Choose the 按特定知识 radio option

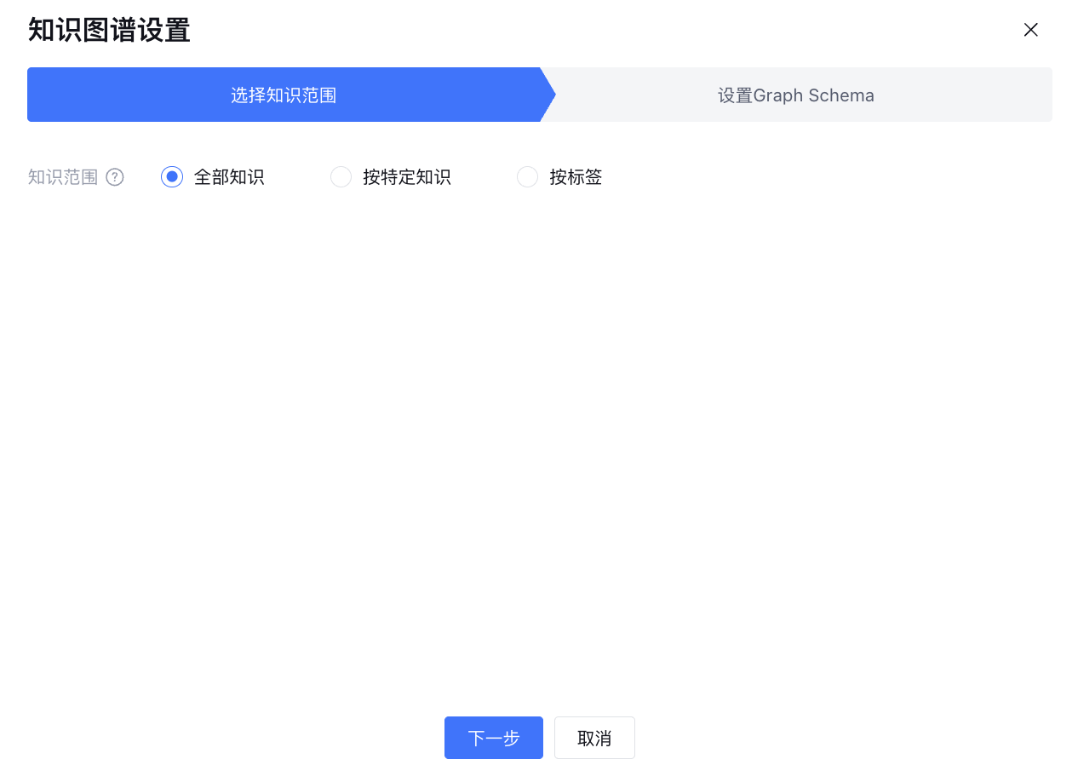[341, 177]
